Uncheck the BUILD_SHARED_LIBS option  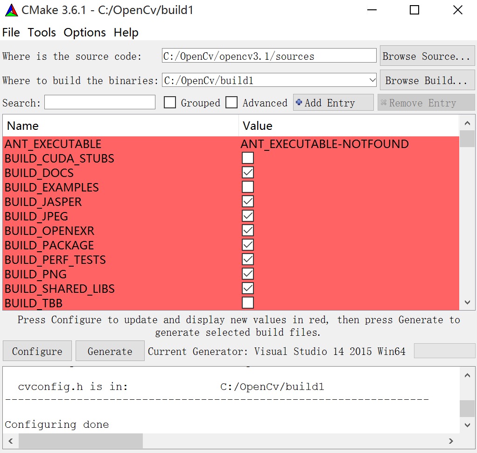(248, 288)
